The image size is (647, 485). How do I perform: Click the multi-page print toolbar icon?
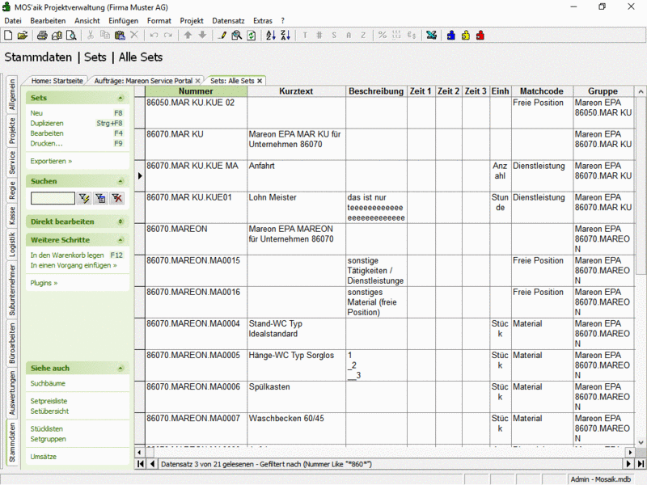pyautogui.click(x=57, y=36)
